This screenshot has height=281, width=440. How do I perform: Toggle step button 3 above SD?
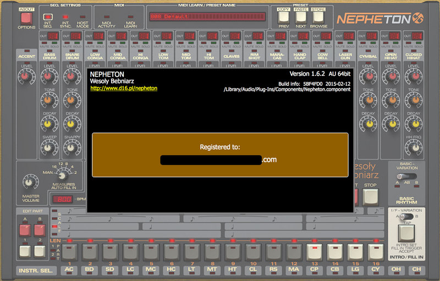click(x=111, y=251)
